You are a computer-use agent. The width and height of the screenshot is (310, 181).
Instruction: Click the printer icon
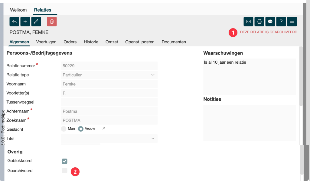[259, 22]
